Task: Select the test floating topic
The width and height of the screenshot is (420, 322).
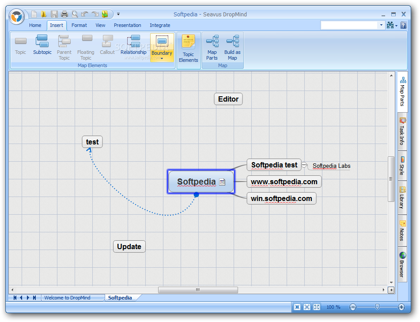Action: pos(92,142)
